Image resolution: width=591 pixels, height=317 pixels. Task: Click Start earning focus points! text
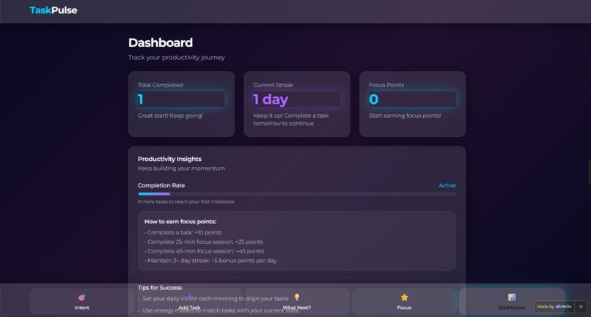[x=405, y=116]
